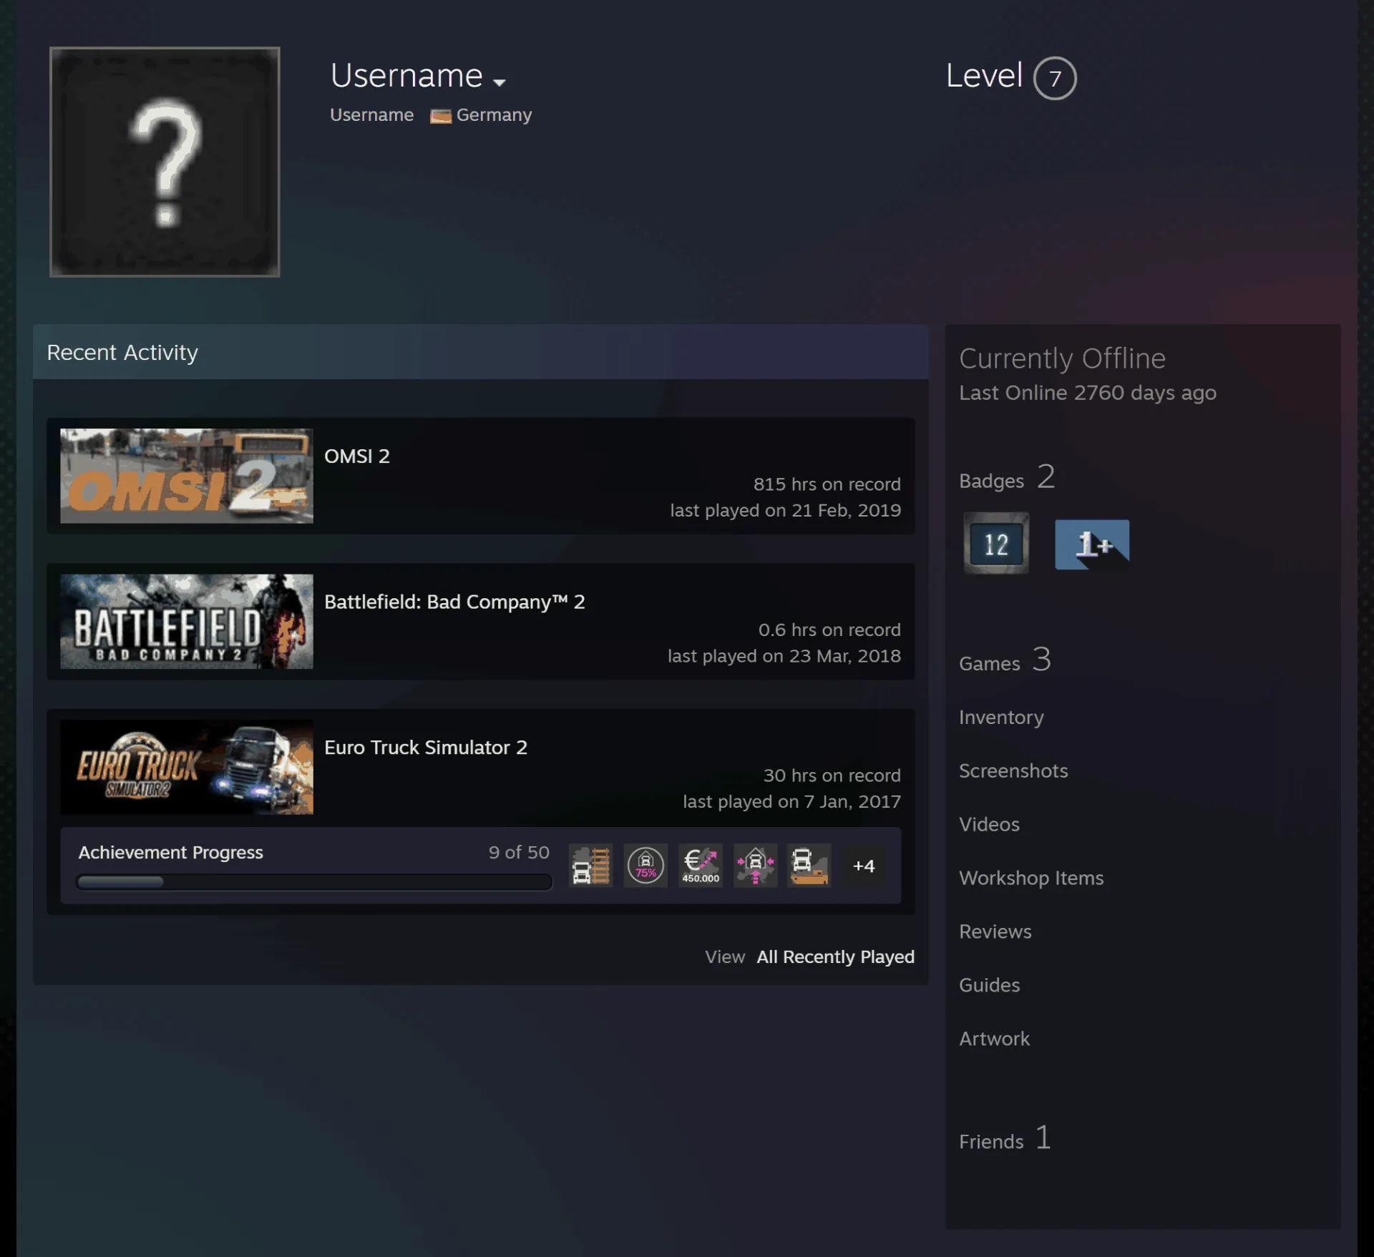
Task: Open the OMSI 2 game thumbnail
Action: click(187, 476)
